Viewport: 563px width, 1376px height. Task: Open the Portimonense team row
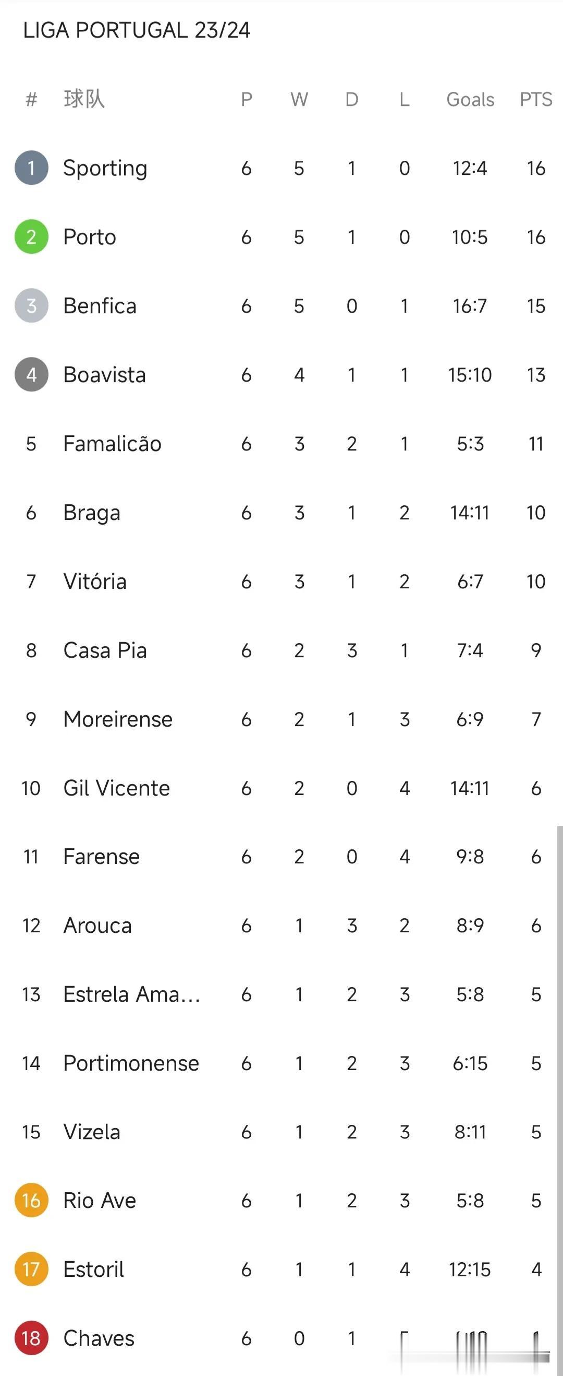coord(281,1063)
